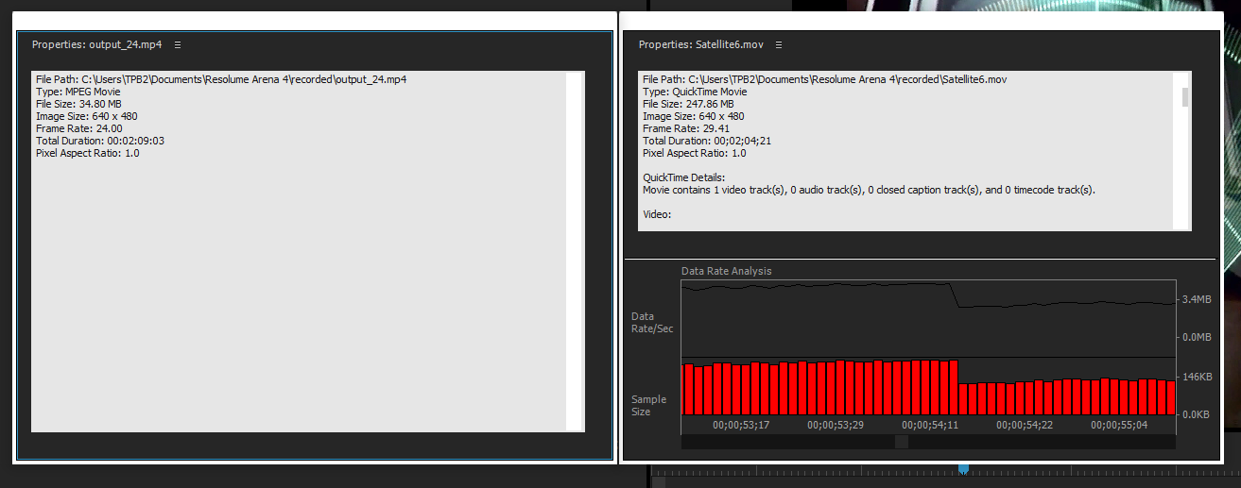Click the 3.4MB axis label

click(x=1196, y=300)
